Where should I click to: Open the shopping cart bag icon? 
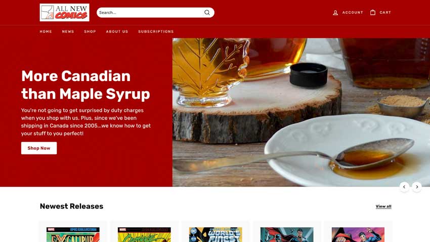click(x=373, y=12)
